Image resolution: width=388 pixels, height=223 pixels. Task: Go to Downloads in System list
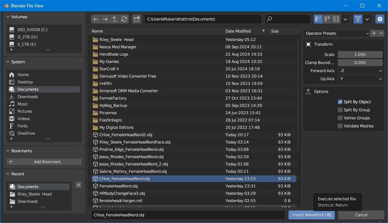44,97
